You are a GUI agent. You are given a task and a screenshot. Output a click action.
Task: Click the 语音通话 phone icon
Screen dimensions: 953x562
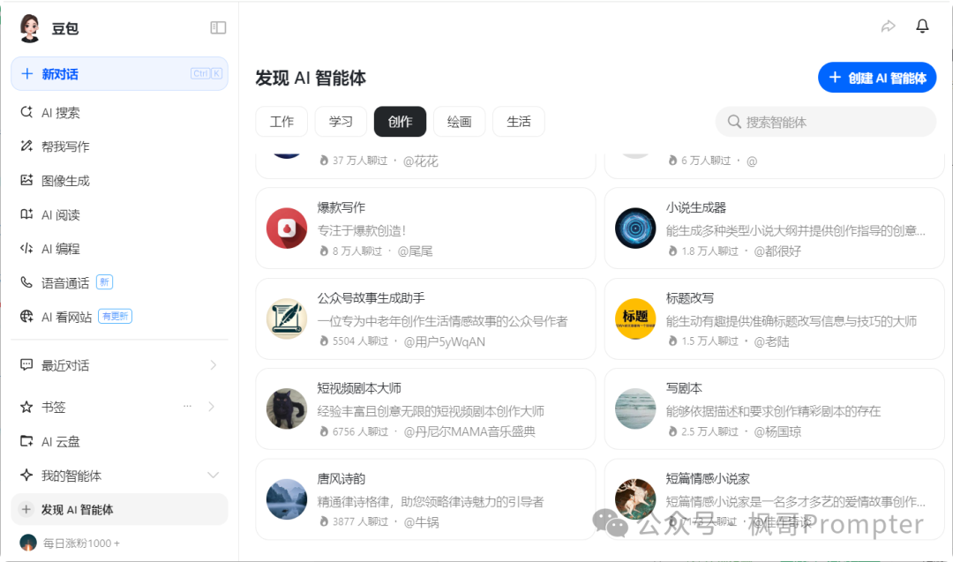pyautogui.click(x=26, y=282)
